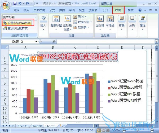
Task: Click the formula fx insert function icon
Action: click(54, 42)
